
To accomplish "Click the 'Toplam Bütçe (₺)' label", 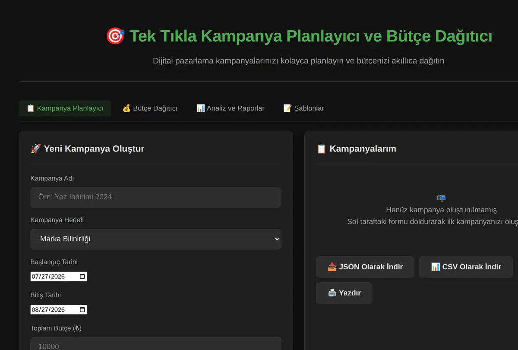I will point(56,328).
